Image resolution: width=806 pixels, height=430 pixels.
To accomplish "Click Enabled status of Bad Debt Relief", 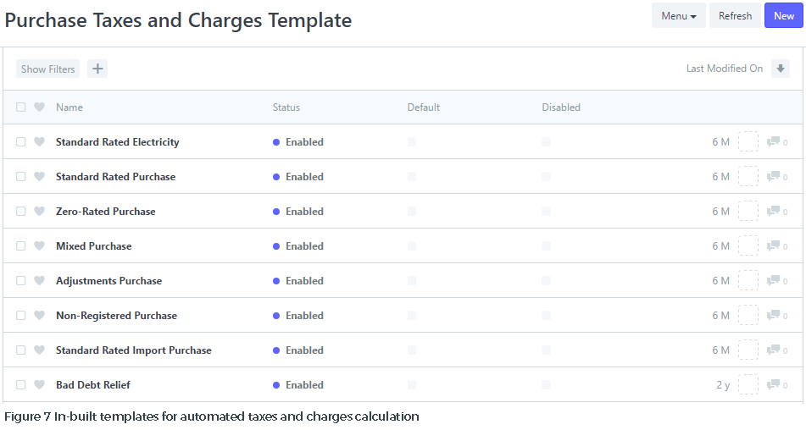I will coord(298,385).
